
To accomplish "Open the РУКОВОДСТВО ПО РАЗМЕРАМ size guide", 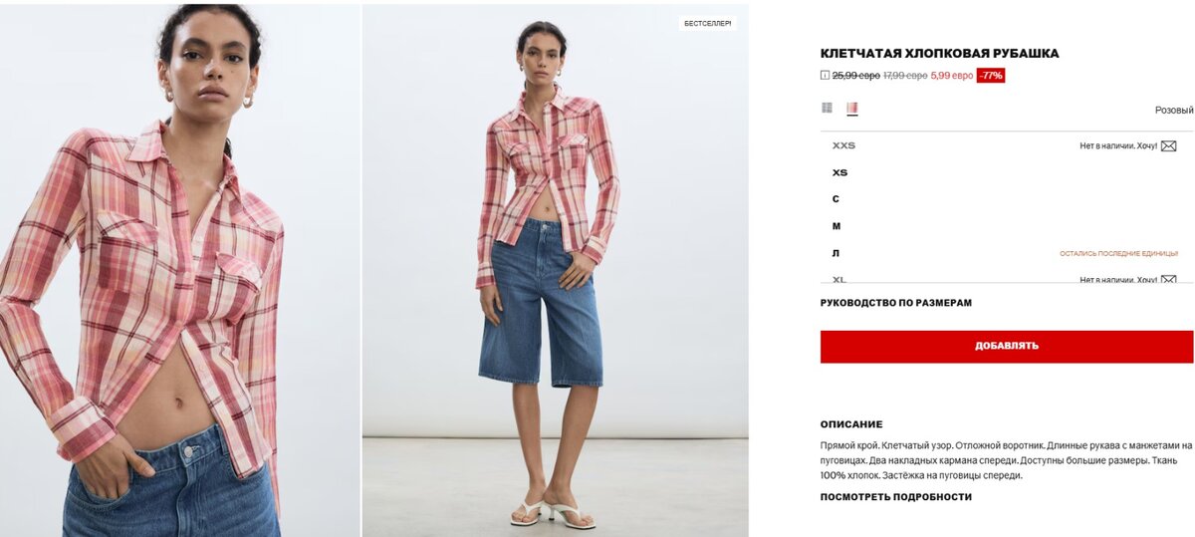I will tap(896, 303).
